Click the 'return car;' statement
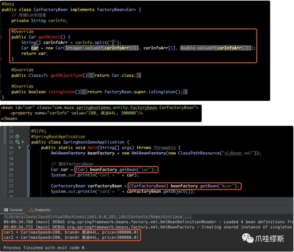The height and width of the screenshot is (252, 294). pyautogui.click(x=35, y=53)
